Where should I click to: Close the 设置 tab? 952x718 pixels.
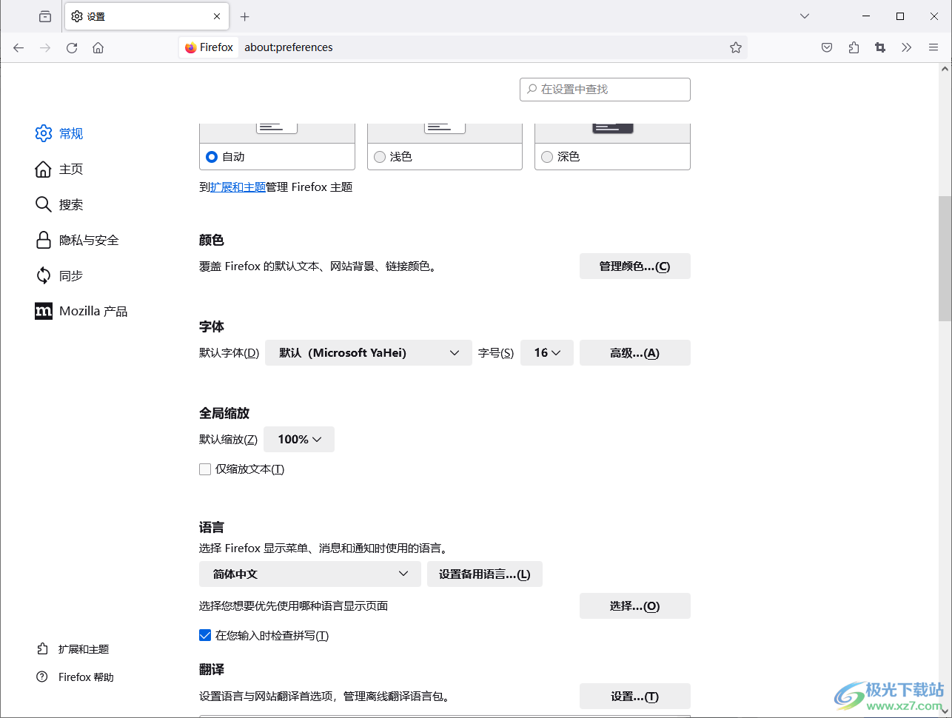pyautogui.click(x=217, y=16)
